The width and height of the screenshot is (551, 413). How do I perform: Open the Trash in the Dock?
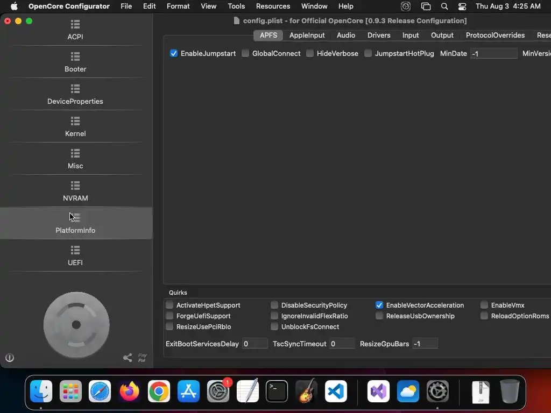coord(510,391)
